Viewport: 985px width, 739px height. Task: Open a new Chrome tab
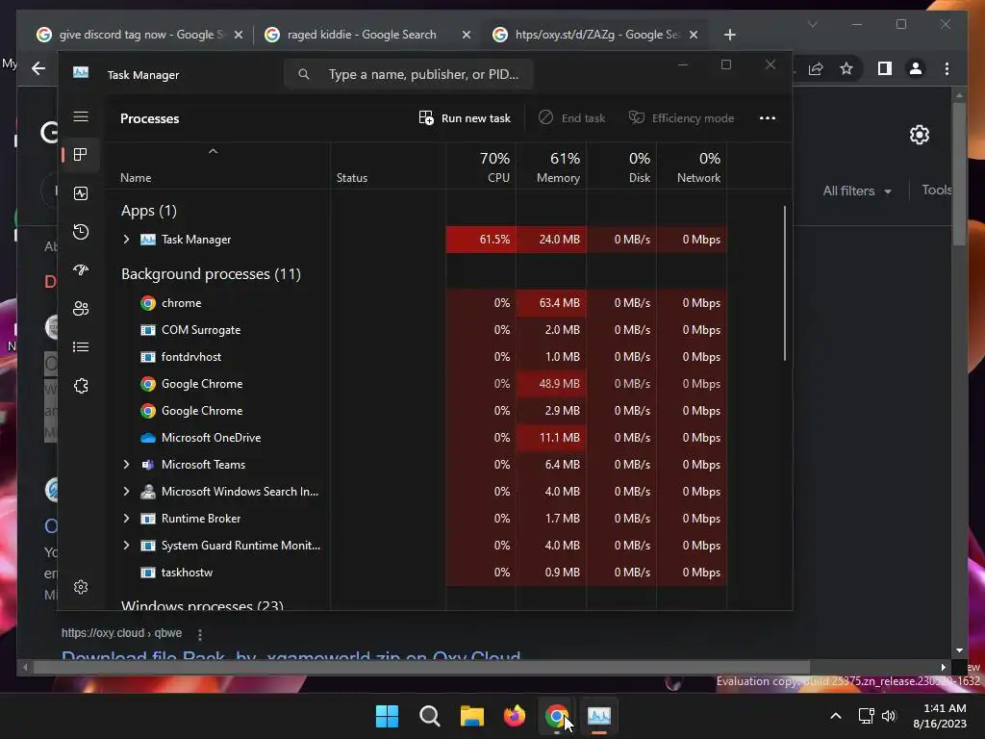tap(729, 36)
